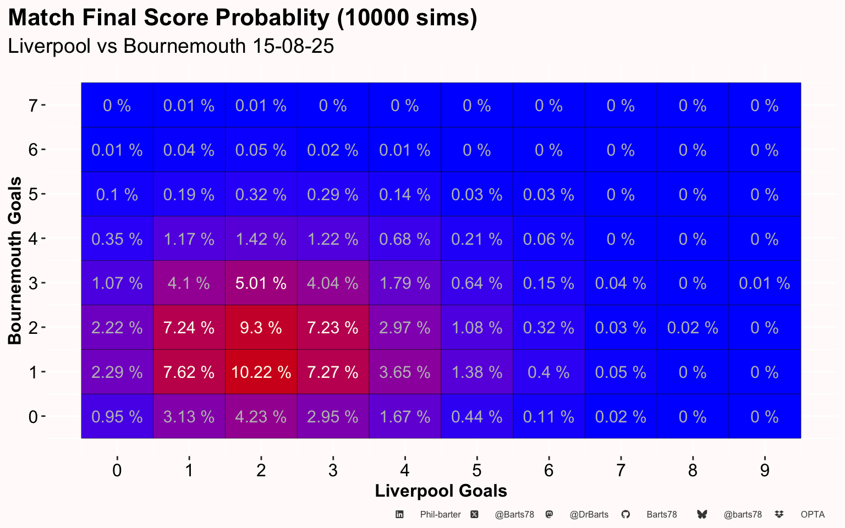Click the X (Twitter) logo icon
This screenshot has height=528, width=845.
pos(474,515)
